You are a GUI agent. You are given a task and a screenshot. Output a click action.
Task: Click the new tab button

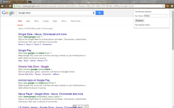30,2
